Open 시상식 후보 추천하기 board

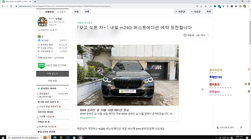click(49, 106)
